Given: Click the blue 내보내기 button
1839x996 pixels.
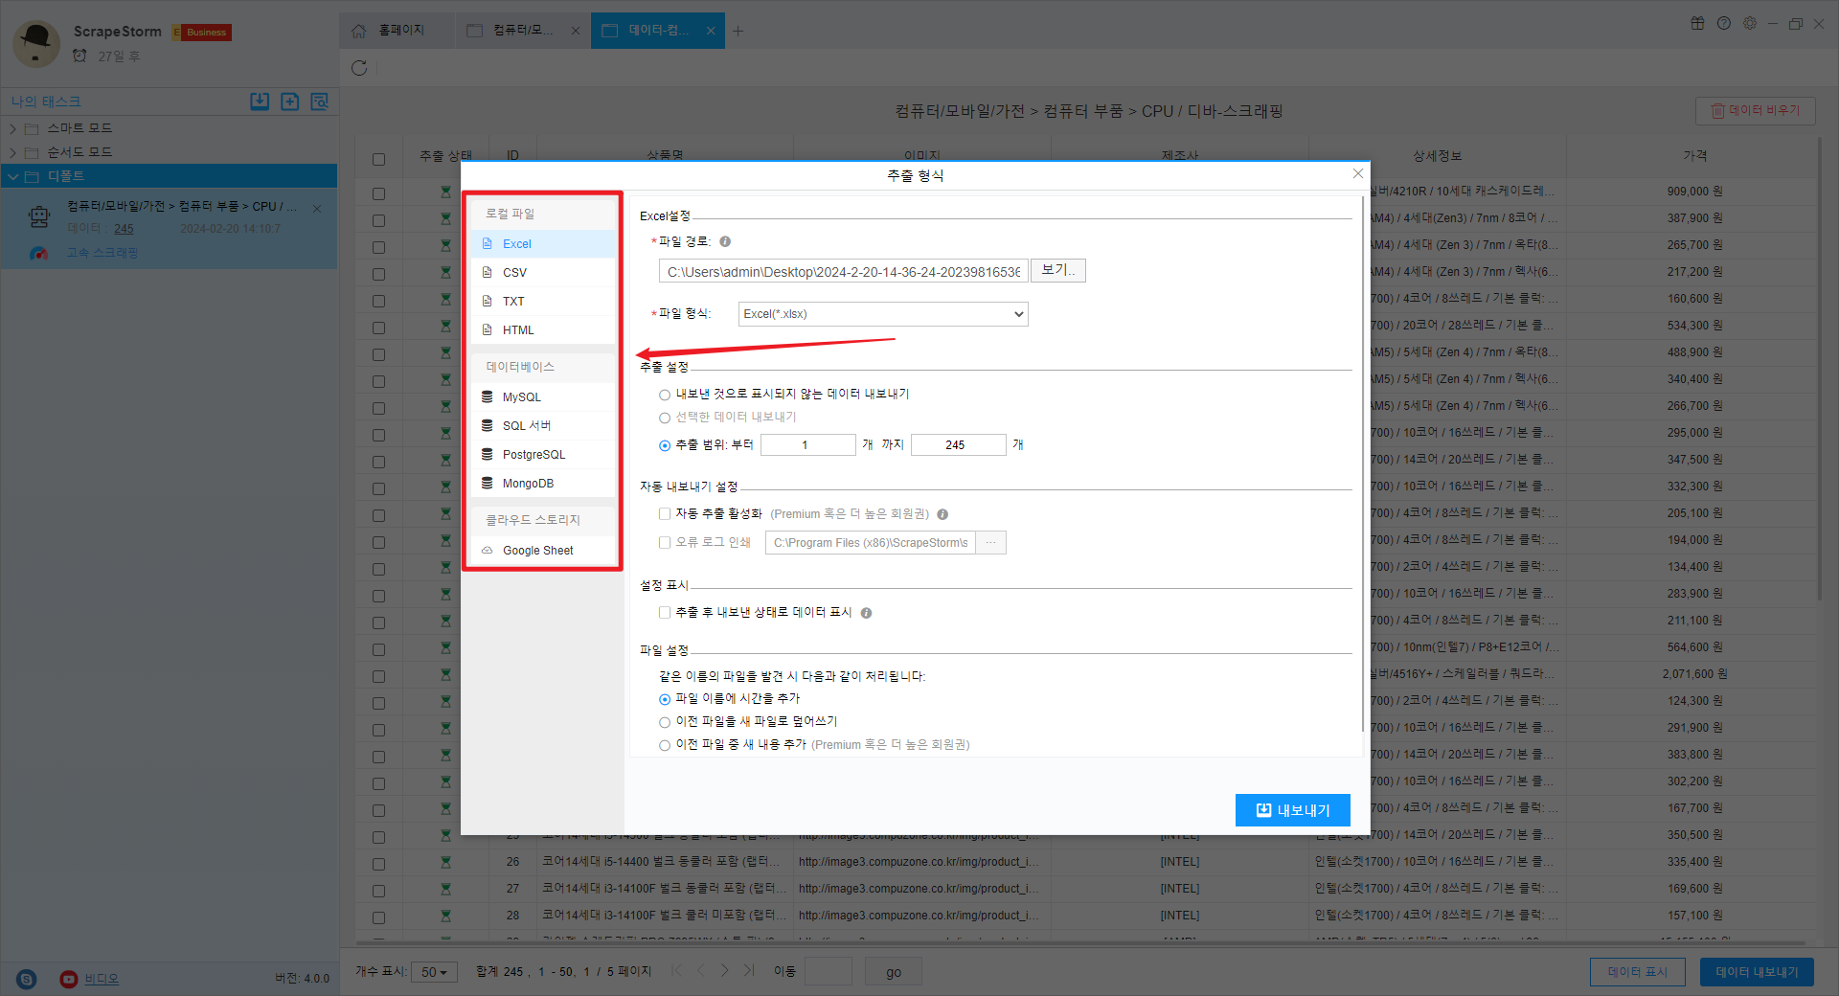Looking at the screenshot, I should tap(1293, 810).
